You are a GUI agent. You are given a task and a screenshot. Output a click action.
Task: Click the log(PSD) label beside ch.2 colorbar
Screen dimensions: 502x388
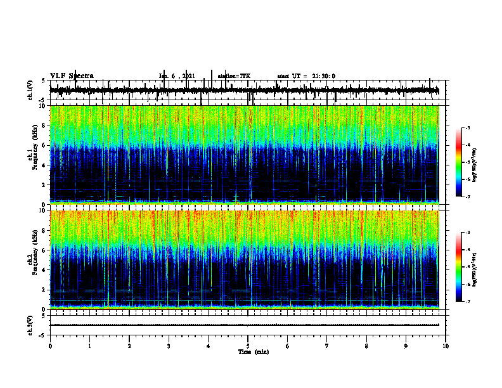[x=475, y=269]
